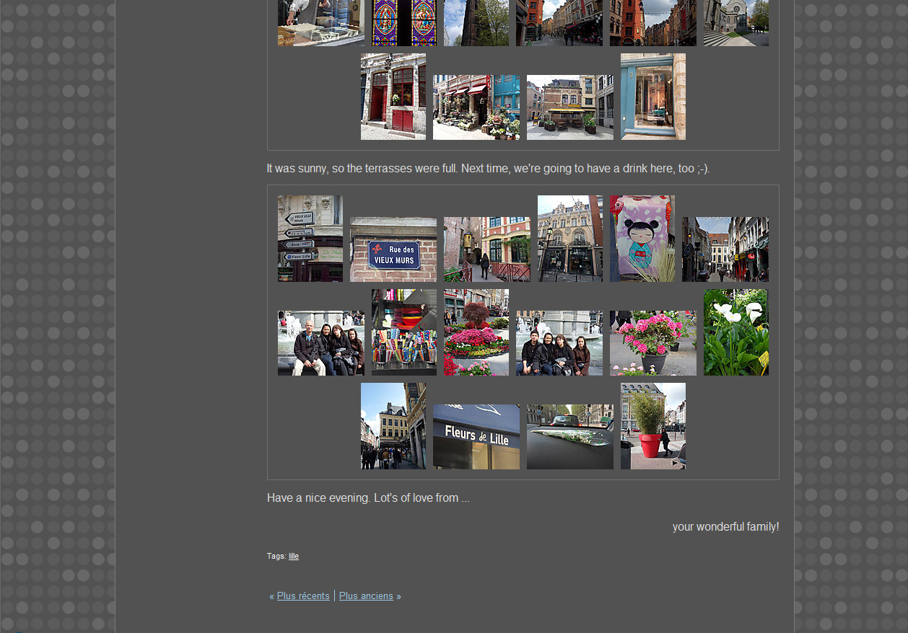908x633 pixels.
Task: Click the 'Fleurs de Lille' shop sign thumbnail
Action: (x=476, y=437)
